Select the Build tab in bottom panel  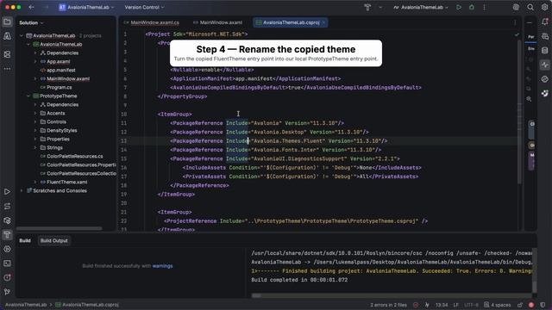point(25,240)
